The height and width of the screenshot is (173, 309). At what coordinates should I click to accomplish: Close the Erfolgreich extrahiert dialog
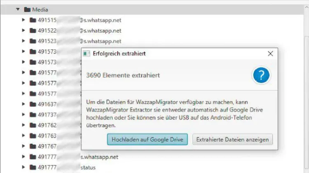[x=270, y=54]
